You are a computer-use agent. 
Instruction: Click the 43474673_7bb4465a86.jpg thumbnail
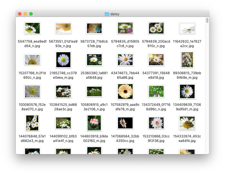[x=125, y=60]
